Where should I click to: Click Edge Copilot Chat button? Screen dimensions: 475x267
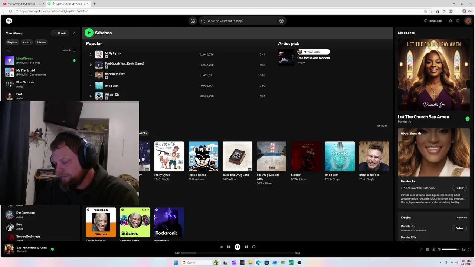tap(467, 11)
